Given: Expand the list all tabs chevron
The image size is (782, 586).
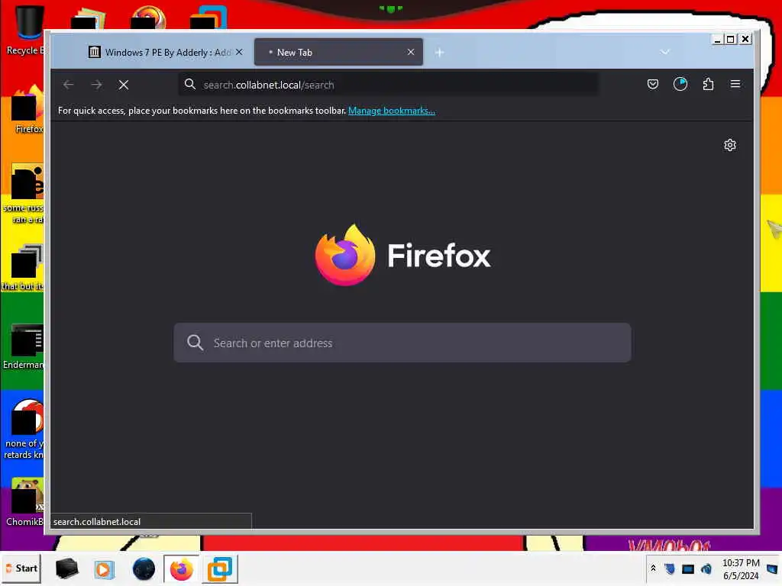Looking at the screenshot, I should point(665,52).
